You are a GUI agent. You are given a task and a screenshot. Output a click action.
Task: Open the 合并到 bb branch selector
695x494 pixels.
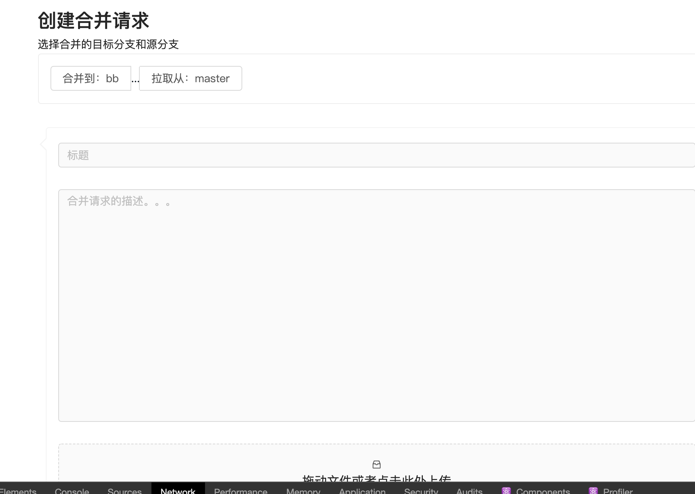[91, 78]
